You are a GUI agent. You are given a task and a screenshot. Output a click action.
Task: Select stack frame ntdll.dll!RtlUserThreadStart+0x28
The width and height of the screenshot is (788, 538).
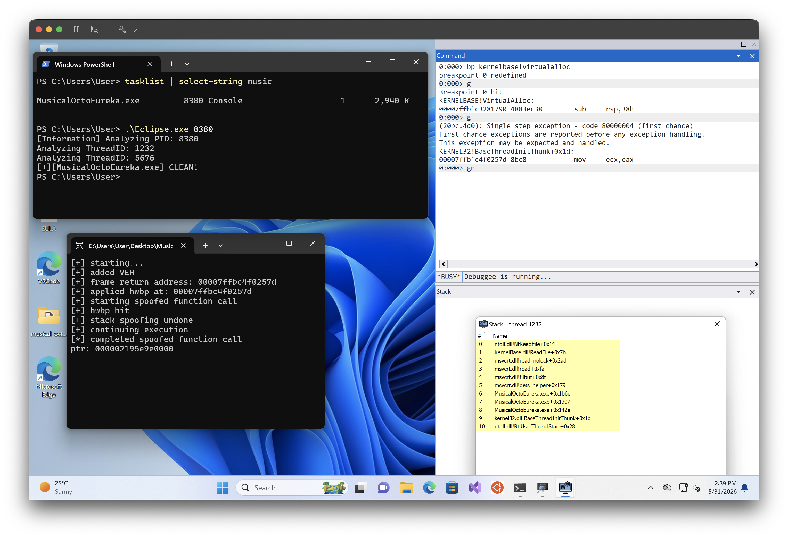pyautogui.click(x=548, y=426)
